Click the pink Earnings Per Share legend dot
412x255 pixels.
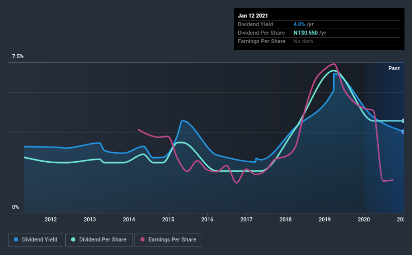143,239
